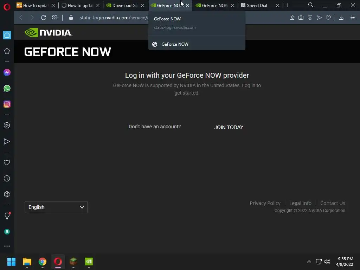Launch Instagram from the Opera sidebar
Screen dimensions: 360x270
coord(7,104)
